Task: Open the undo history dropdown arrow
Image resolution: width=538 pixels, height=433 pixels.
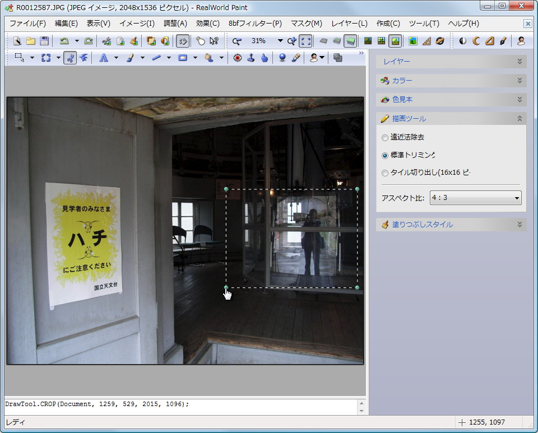Action: click(77, 41)
